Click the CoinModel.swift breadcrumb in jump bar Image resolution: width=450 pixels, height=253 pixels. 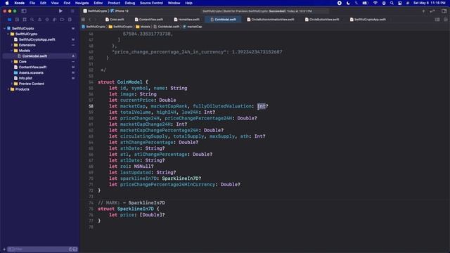(x=167, y=27)
